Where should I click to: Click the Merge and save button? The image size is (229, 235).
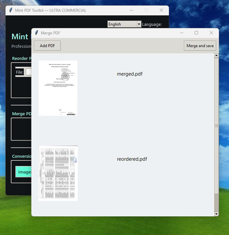pyautogui.click(x=200, y=46)
